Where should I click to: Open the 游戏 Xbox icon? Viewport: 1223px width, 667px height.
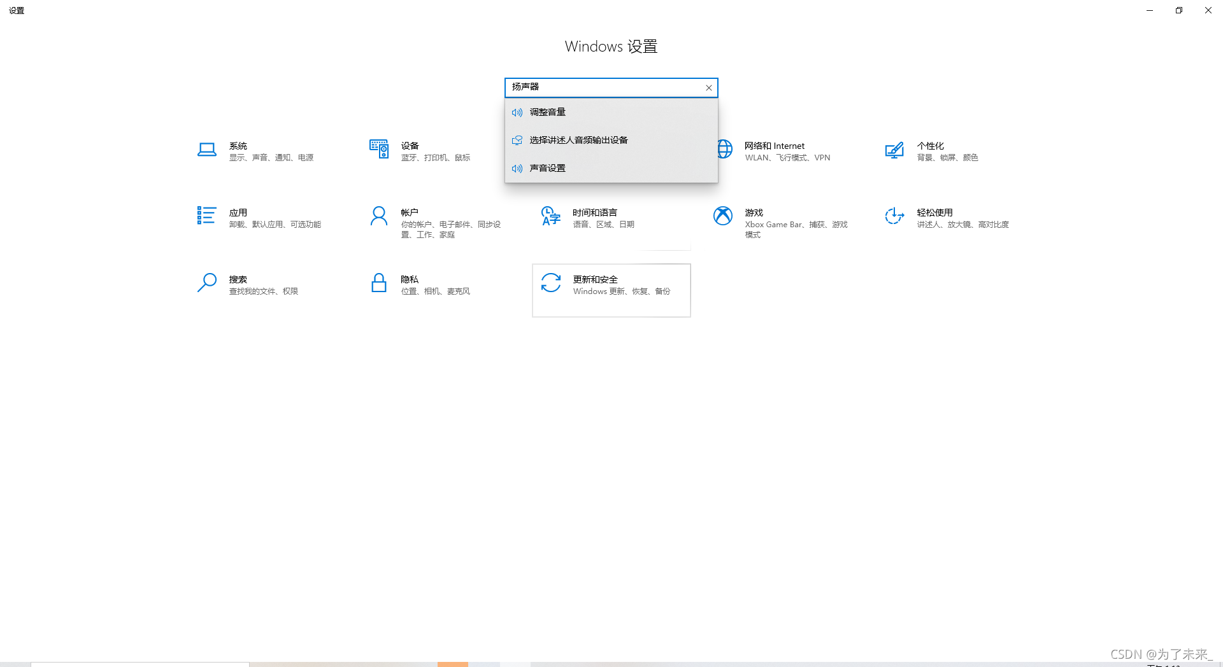coord(723,216)
